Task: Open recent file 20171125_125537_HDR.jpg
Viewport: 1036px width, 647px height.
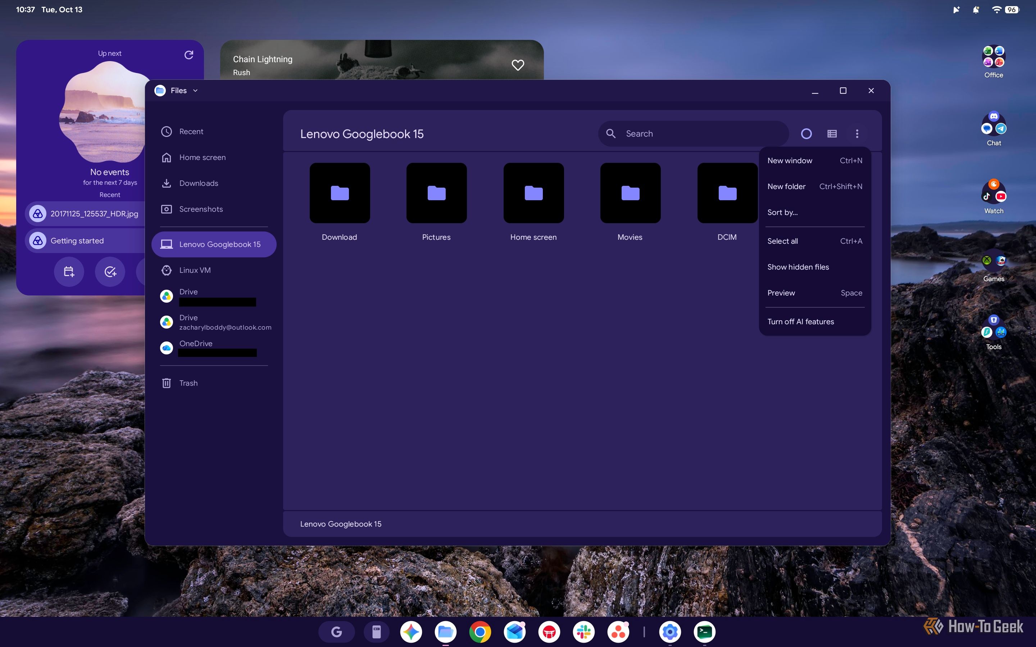Action: [x=85, y=214]
